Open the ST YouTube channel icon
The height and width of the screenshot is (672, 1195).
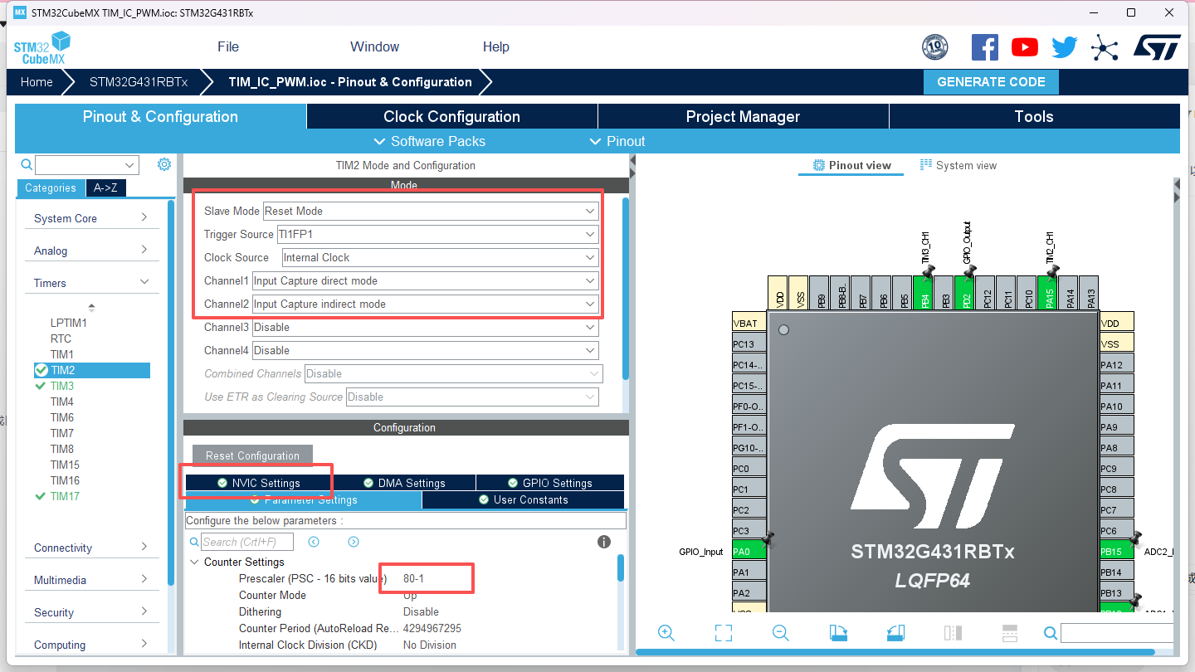[x=1025, y=47]
